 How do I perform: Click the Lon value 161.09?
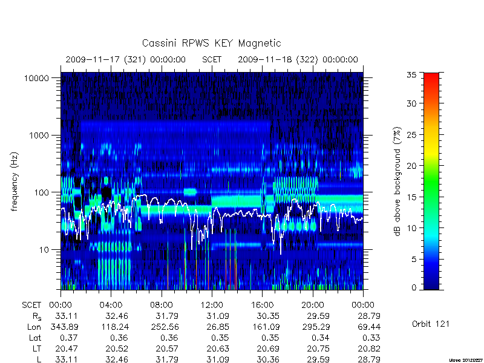click(x=266, y=327)
